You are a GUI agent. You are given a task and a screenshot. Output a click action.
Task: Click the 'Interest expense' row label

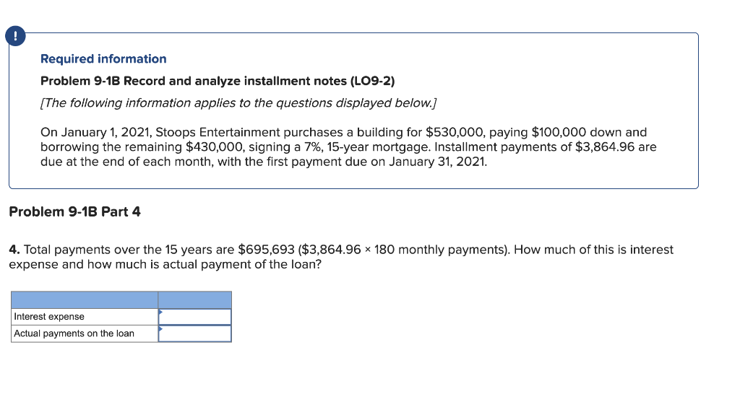[x=49, y=317]
